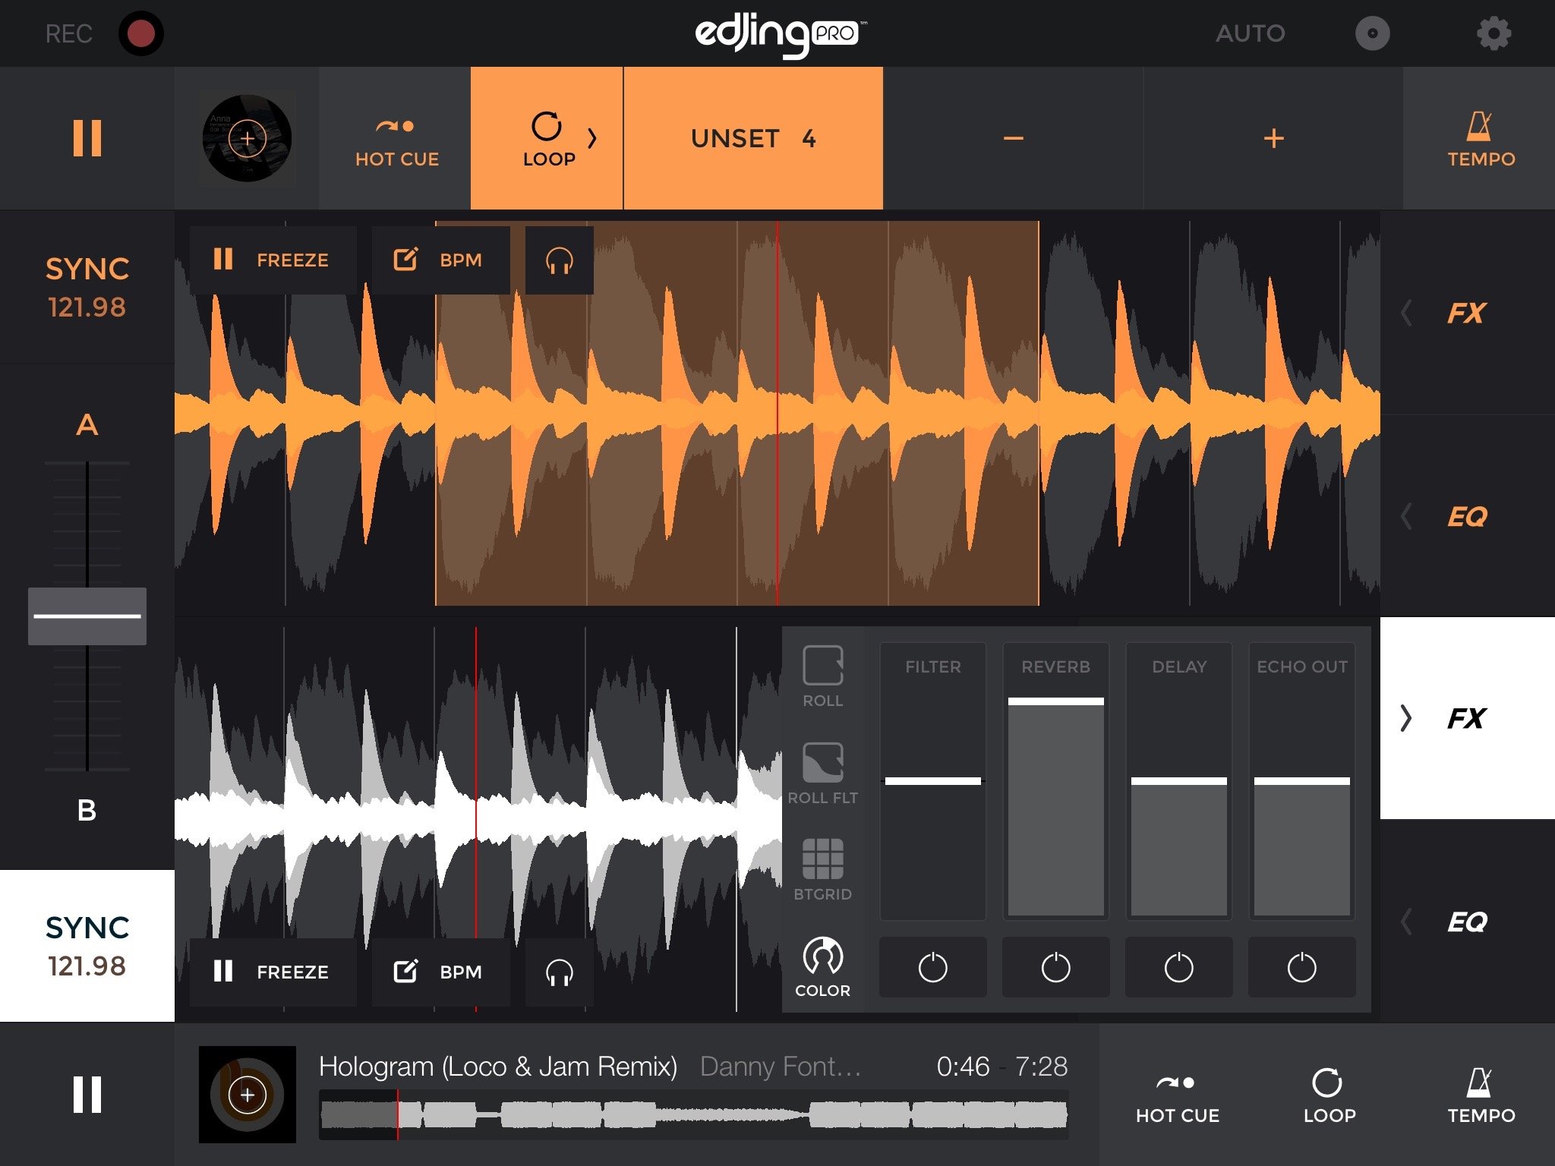Screen dimensions: 1555x1166
Task: Toggle the Reverb effect power button
Action: (1055, 967)
